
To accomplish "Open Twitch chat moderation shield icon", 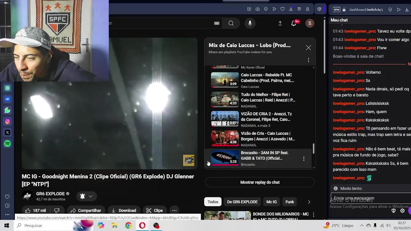I will [394, 211].
